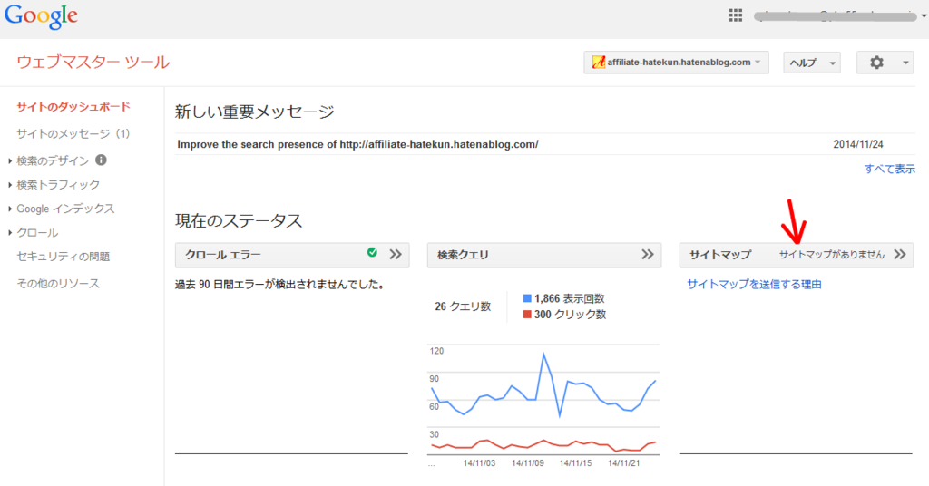Open その他のリソース in sidebar
The width and height of the screenshot is (929, 486).
58,284
